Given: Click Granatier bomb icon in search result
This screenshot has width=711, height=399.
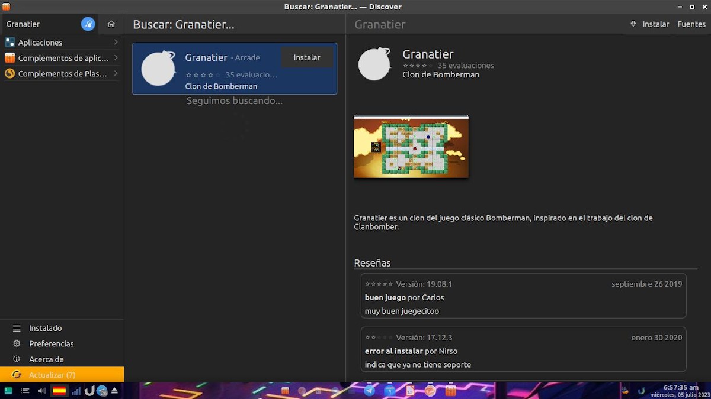Looking at the screenshot, I should pos(159,69).
